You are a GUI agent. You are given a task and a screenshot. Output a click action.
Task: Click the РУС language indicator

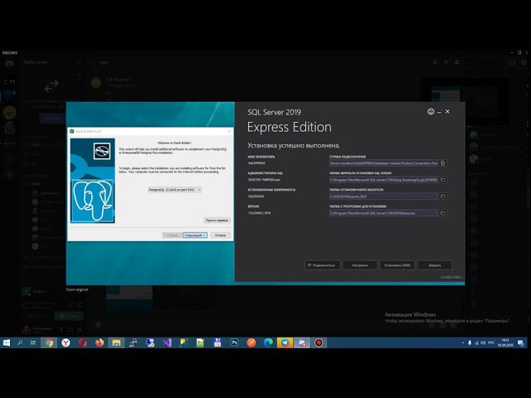(x=491, y=342)
